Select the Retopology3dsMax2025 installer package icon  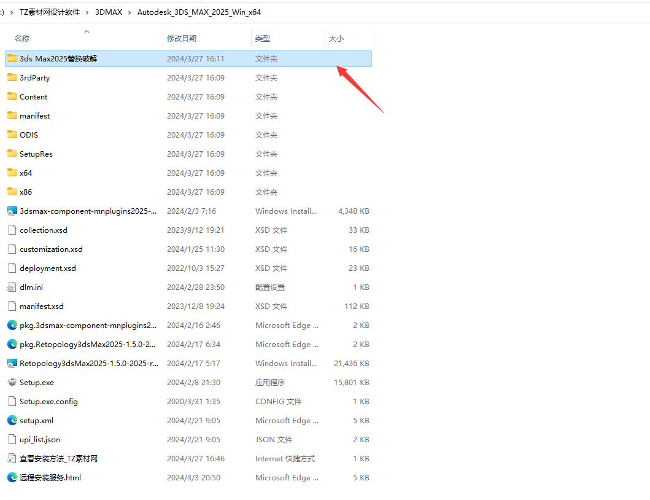click(x=12, y=364)
